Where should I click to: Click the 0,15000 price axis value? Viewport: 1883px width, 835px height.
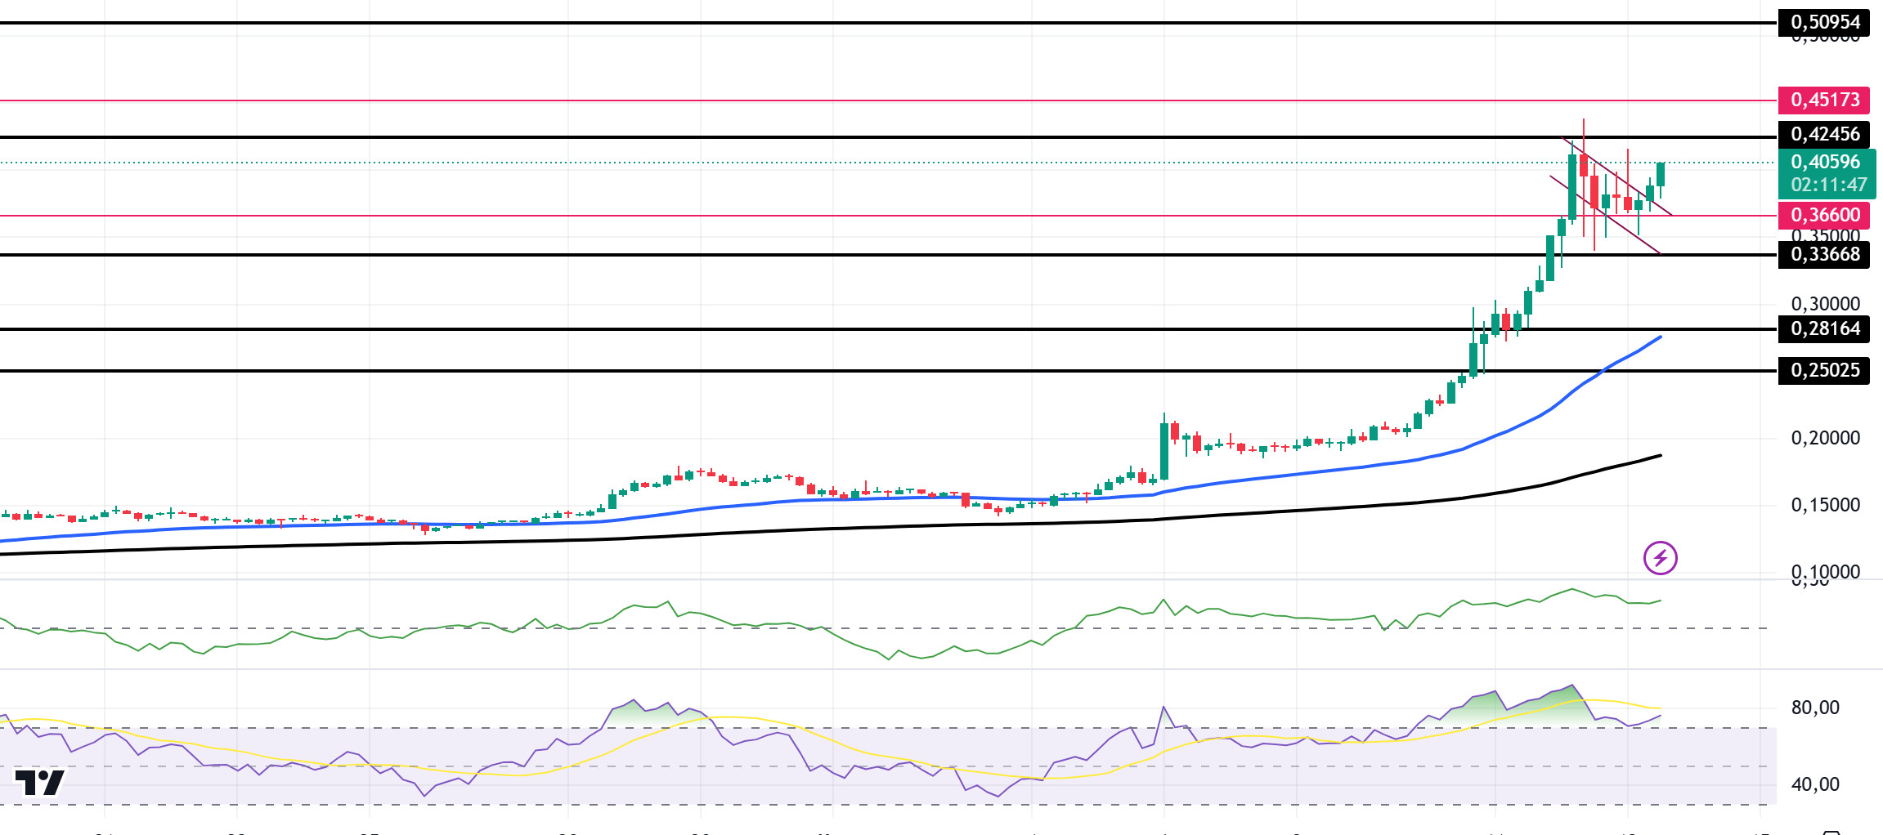pos(1825,505)
